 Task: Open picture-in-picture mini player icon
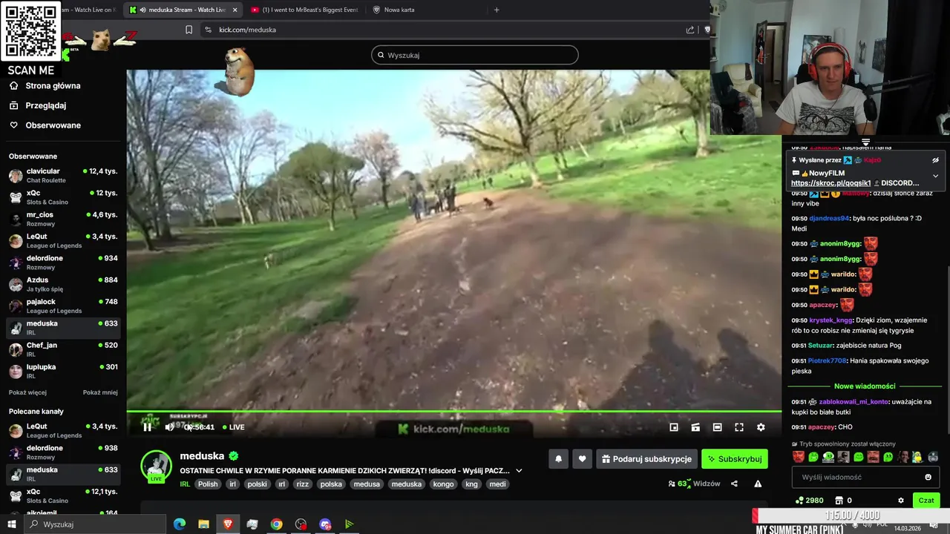coord(674,427)
